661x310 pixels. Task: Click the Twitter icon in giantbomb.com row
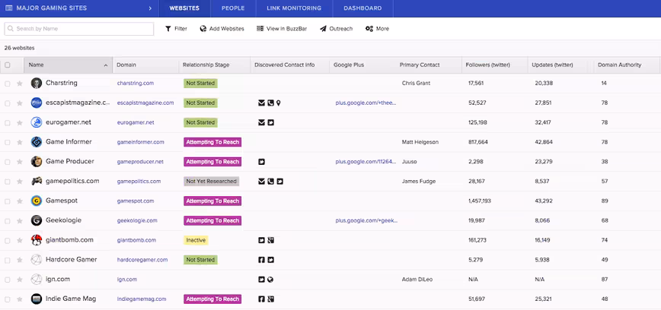[x=261, y=240]
